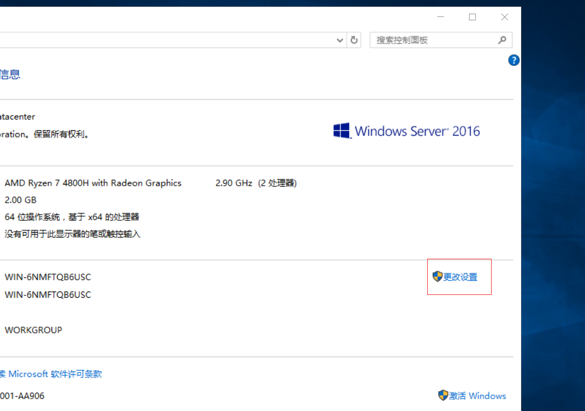Click the search magnifier icon
The width and height of the screenshot is (585, 411).
(x=502, y=40)
